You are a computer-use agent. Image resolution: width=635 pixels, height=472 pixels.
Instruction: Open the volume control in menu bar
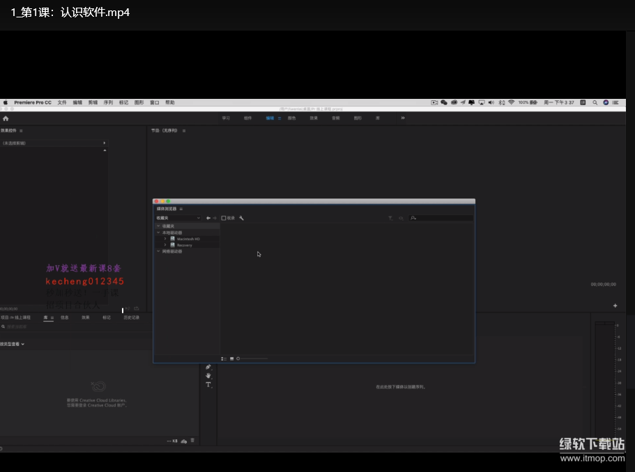(491, 103)
